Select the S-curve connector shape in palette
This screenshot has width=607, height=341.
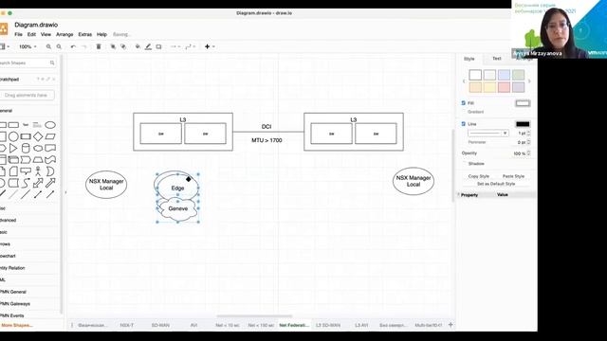[x=26, y=183]
